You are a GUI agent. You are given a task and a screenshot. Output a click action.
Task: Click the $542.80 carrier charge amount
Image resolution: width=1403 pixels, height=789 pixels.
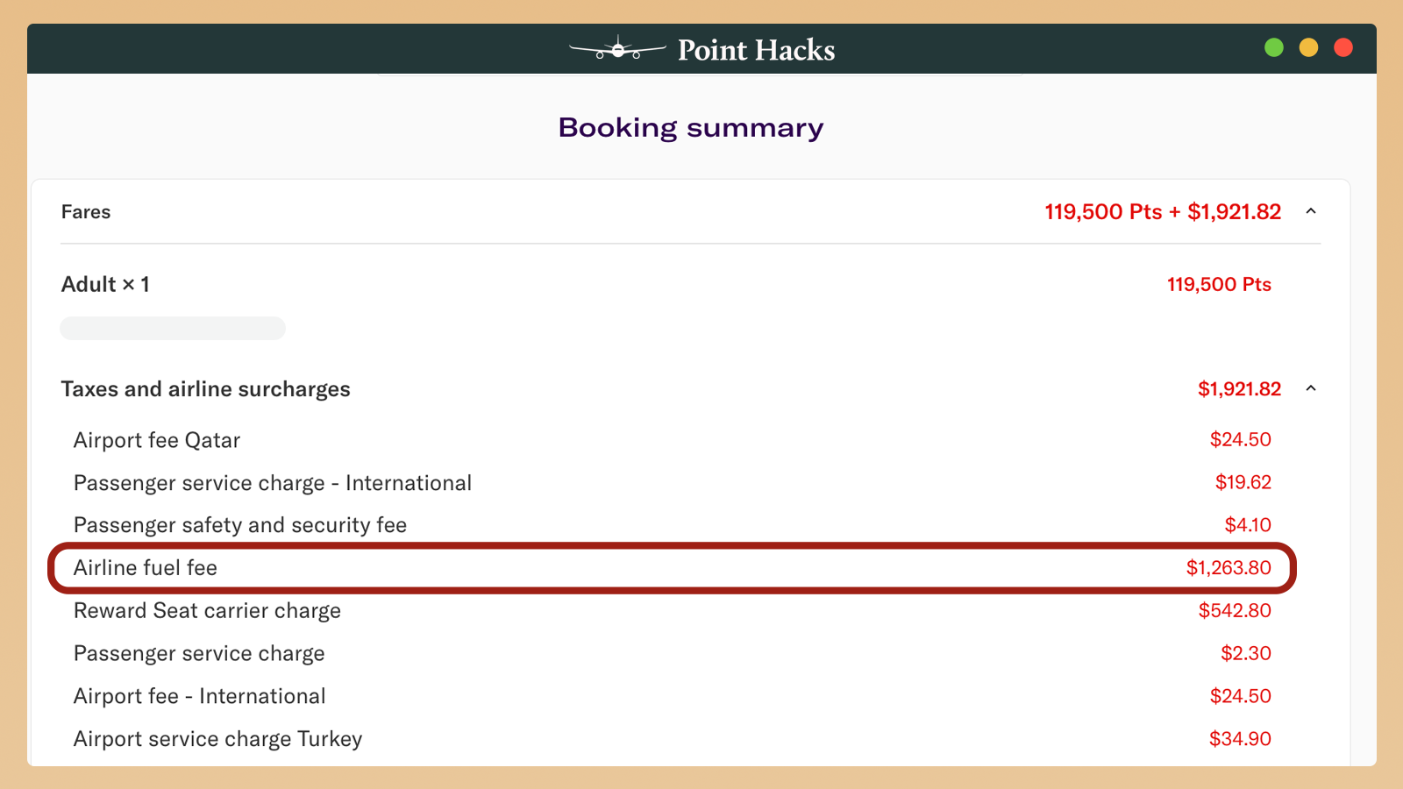pyautogui.click(x=1235, y=611)
